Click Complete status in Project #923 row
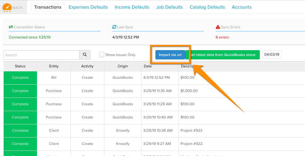 [x=20, y=130]
